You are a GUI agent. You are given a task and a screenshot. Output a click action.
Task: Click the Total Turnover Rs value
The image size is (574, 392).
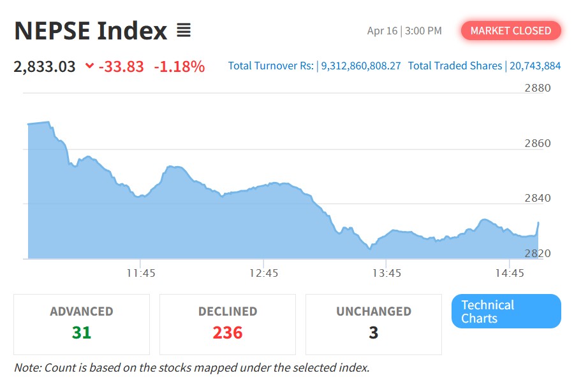click(x=360, y=66)
